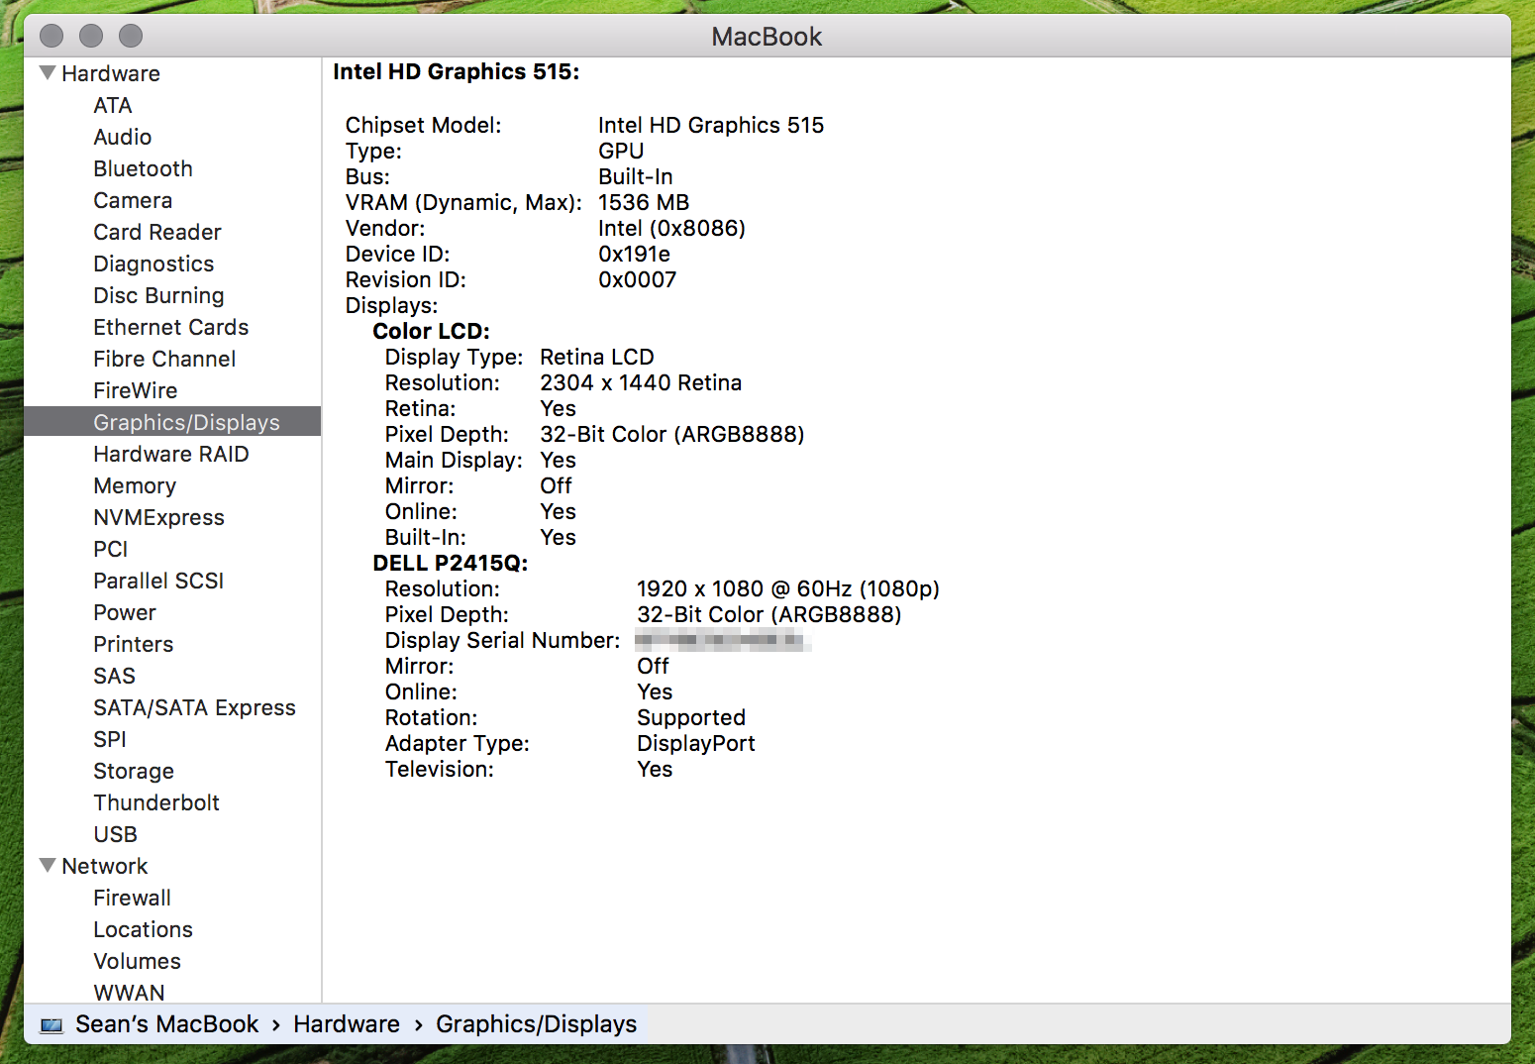Click the Vendor value Intel (0x8086)
The width and height of the screenshot is (1535, 1064).
point(672,228)
